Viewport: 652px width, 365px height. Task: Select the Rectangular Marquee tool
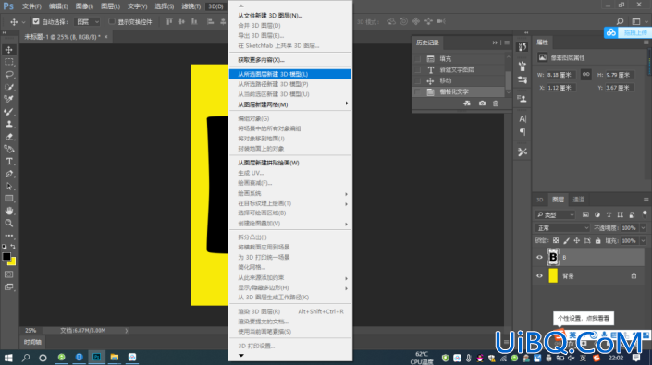tap(8, 62)
